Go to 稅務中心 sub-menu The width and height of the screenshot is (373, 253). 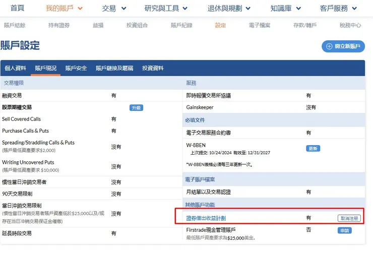pos(350,25)
